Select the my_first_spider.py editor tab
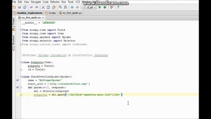 (x=31, y=18)
